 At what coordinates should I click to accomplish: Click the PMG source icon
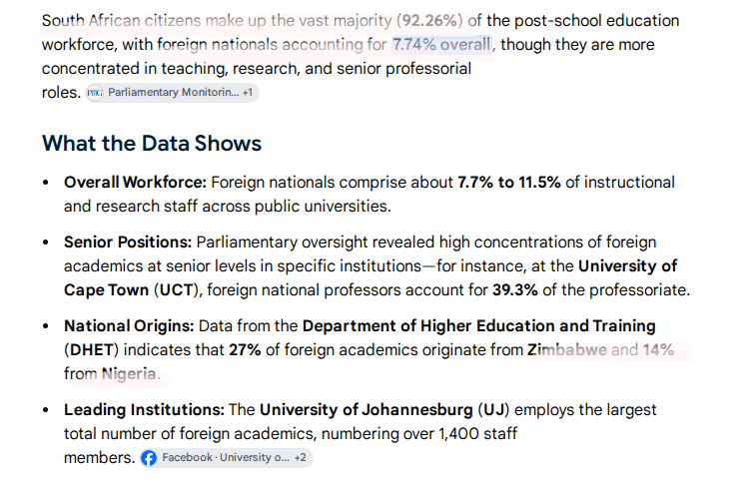(95, 93)
